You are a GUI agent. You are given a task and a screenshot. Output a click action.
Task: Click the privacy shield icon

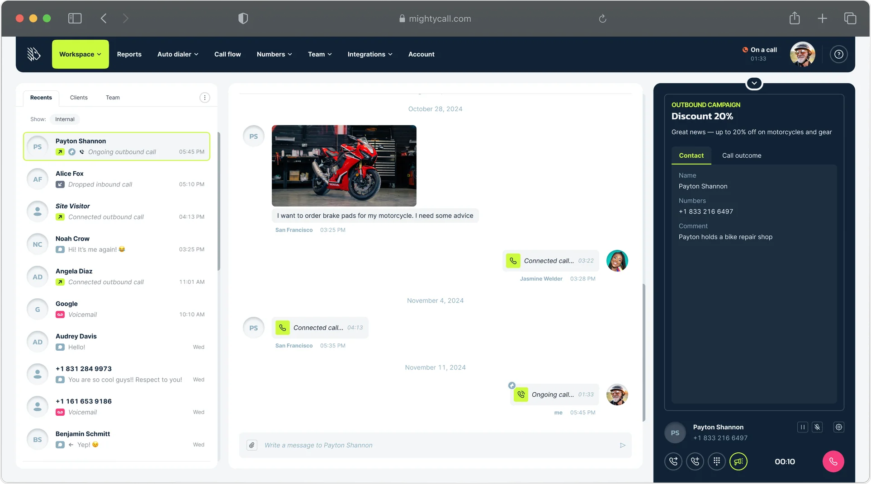click(x=243, y=19)
